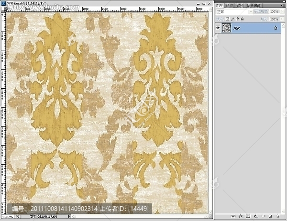Toggle visibility of the 背景 layer

[218, 28]
